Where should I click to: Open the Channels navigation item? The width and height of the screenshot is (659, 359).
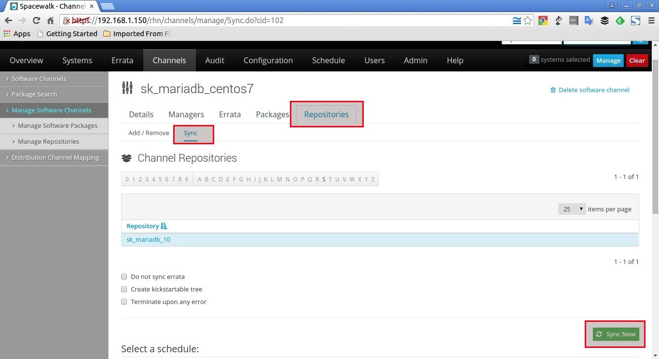(x=169, y=60)
